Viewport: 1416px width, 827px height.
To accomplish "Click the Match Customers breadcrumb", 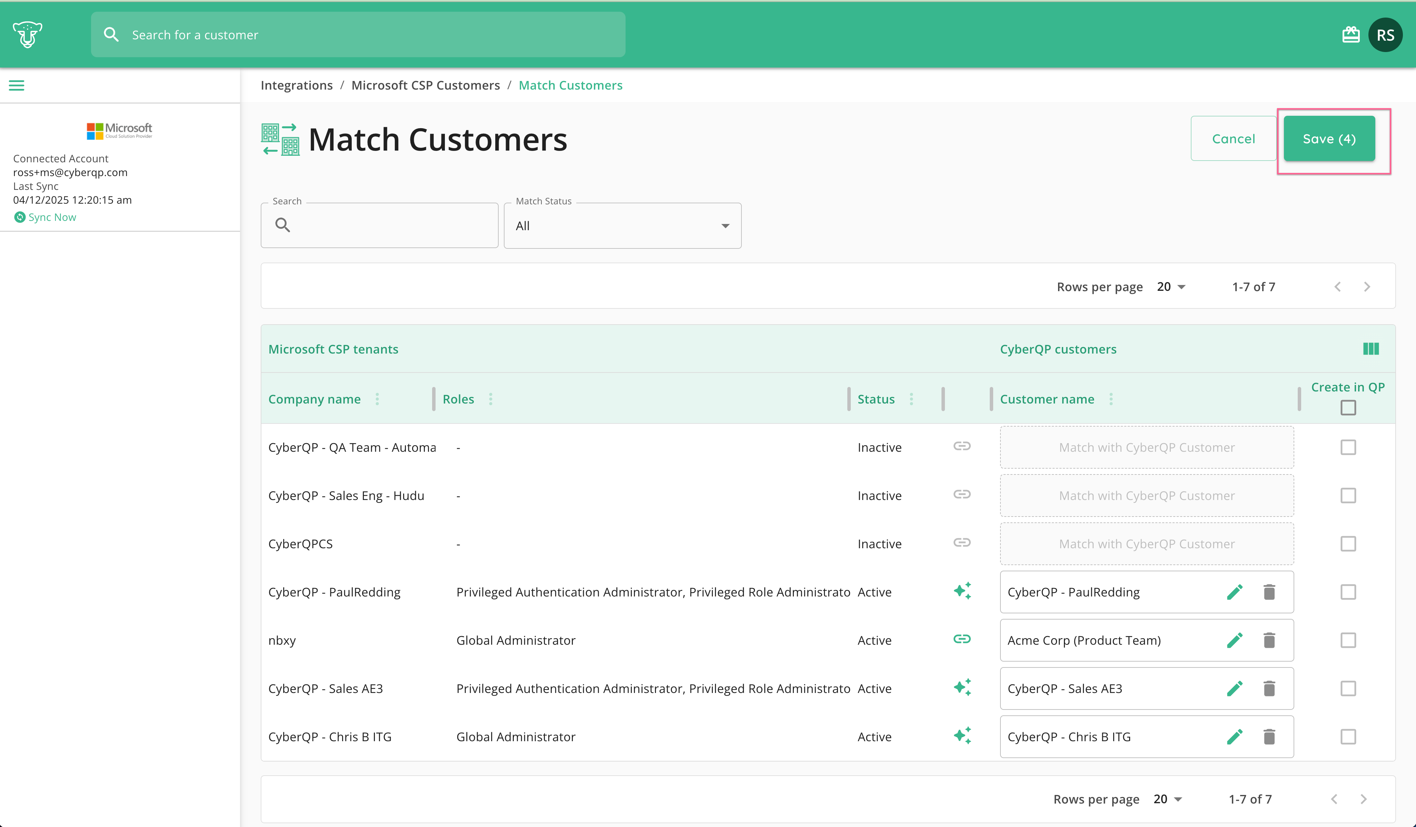I will pos(570,85).
